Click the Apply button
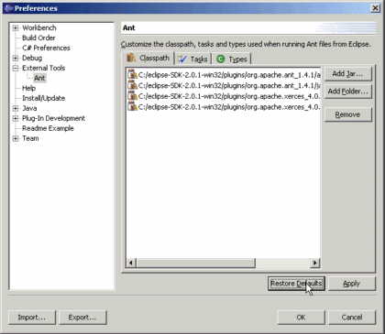Screen dimensions: 385x334 (352, 284)
